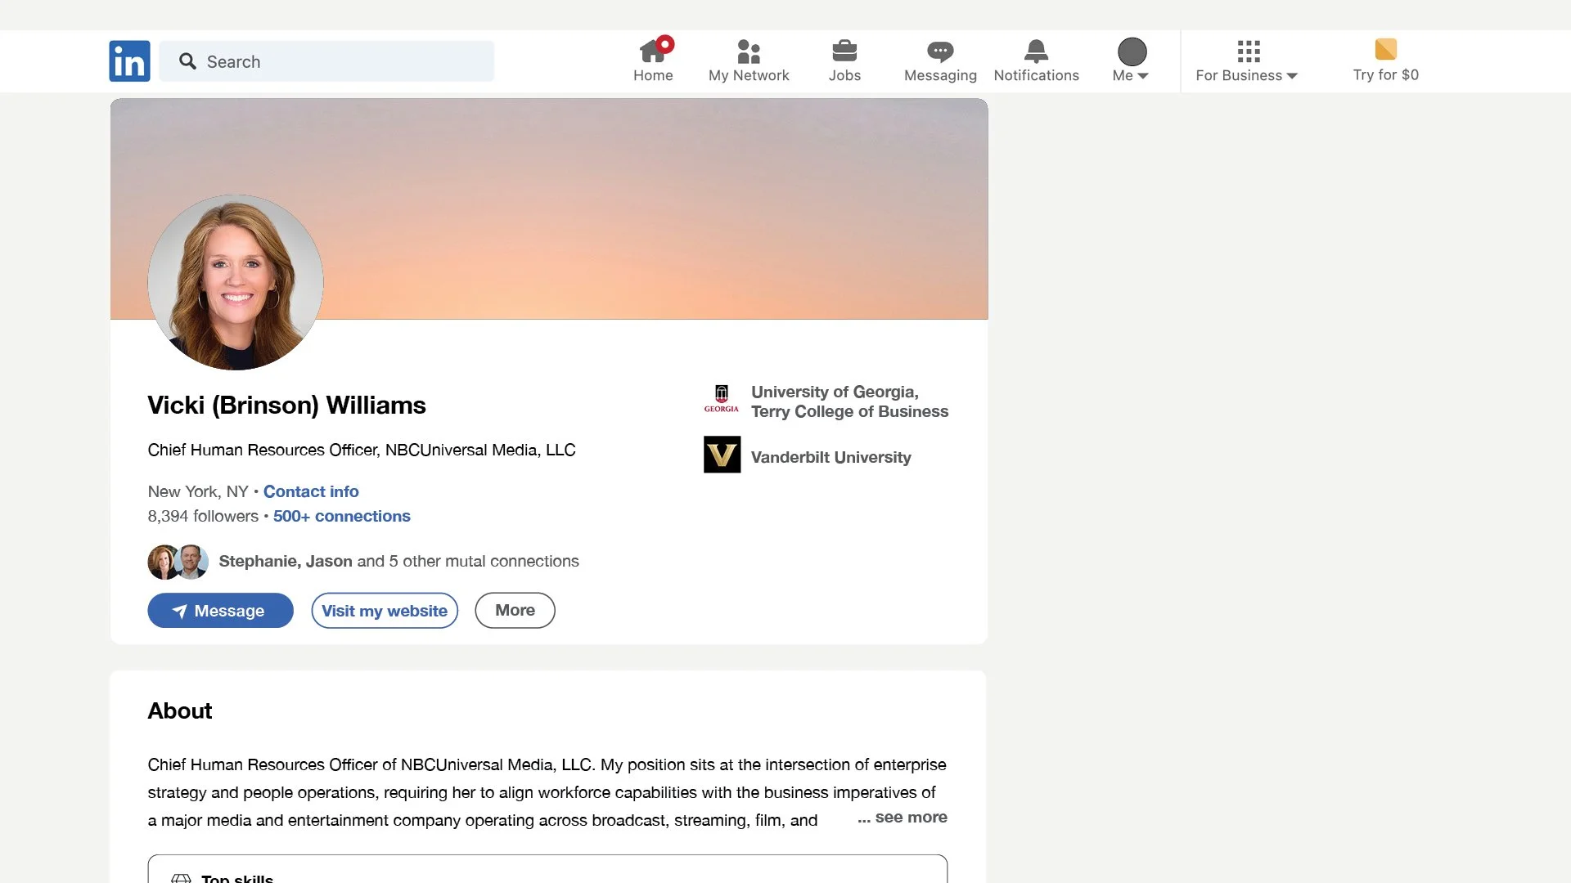Click the paper plane icon in Message
1571x883 pixels.
(180, 611)
